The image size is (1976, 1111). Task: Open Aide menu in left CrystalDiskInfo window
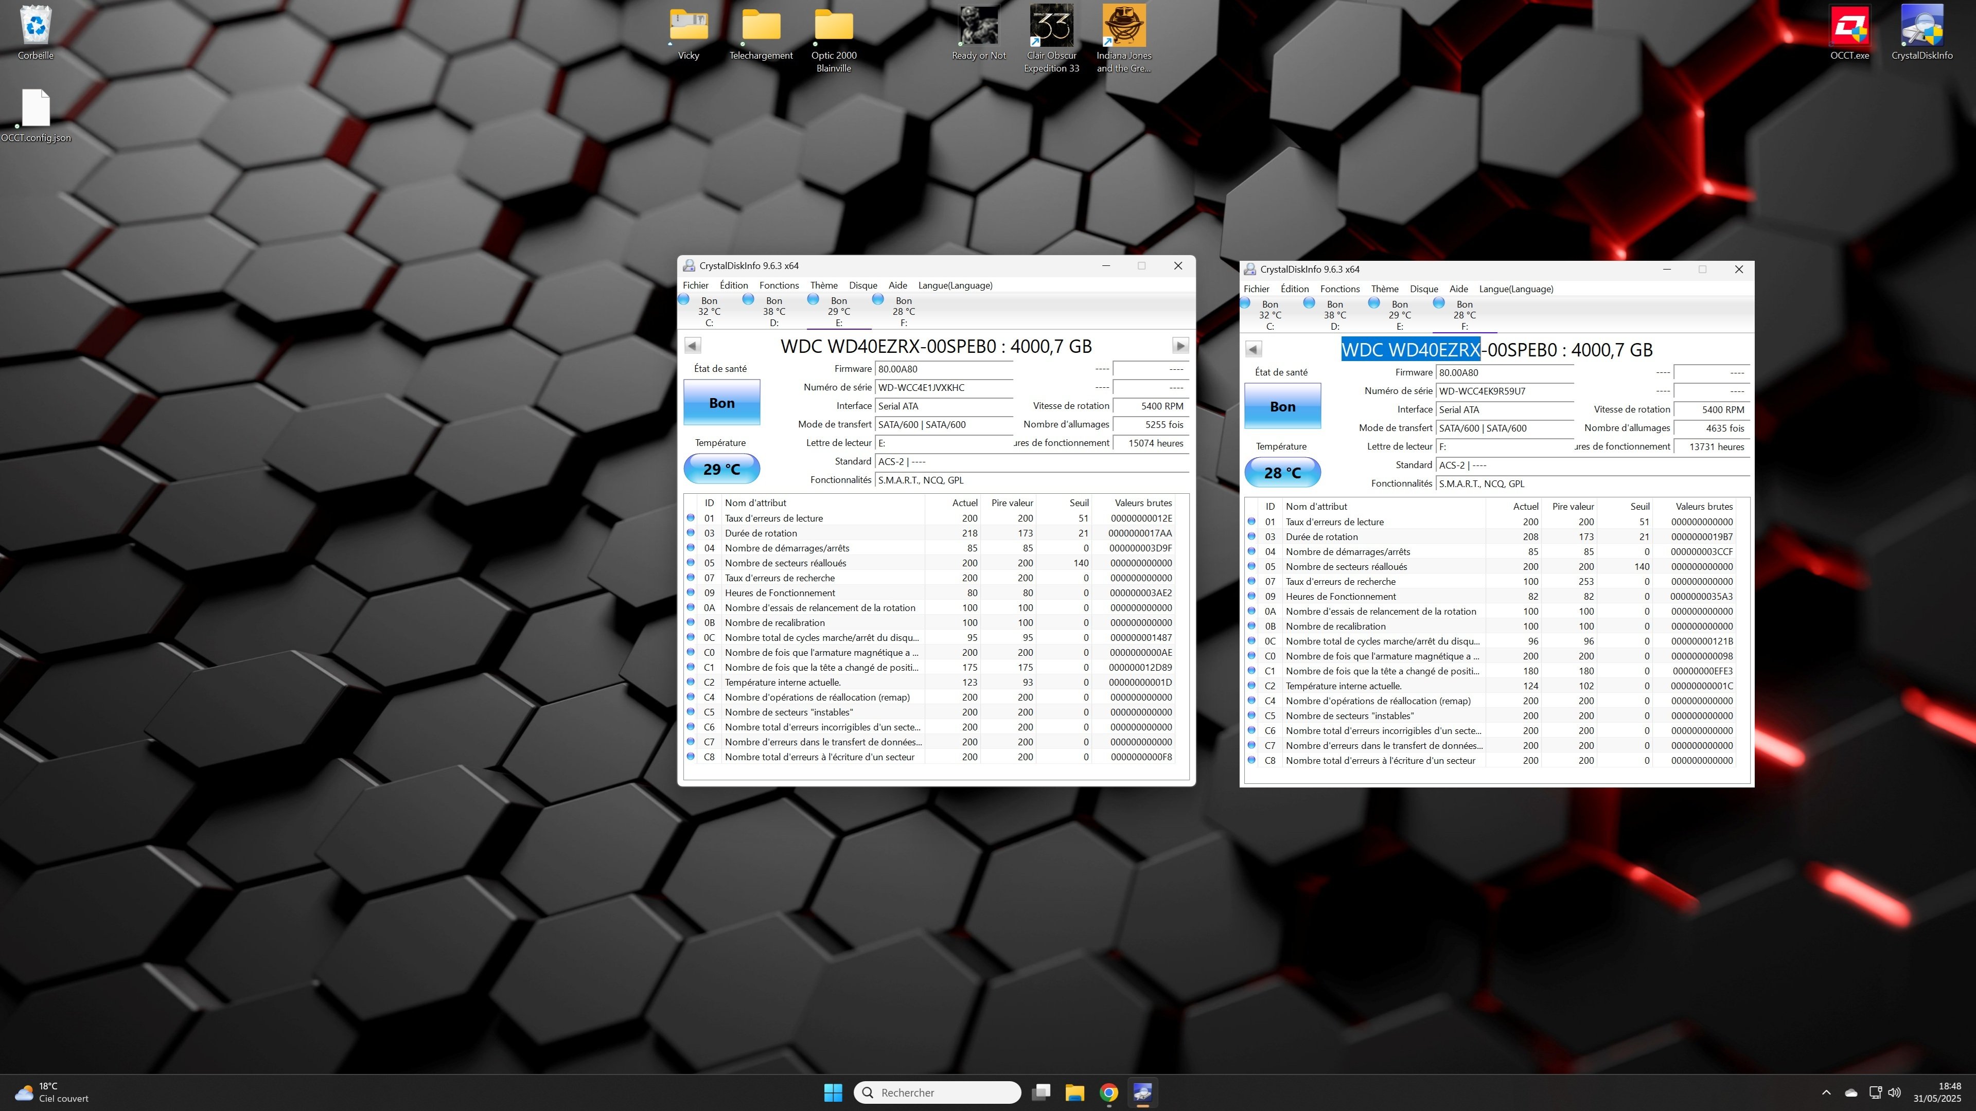pyautogui.click(x=897, y=285)
